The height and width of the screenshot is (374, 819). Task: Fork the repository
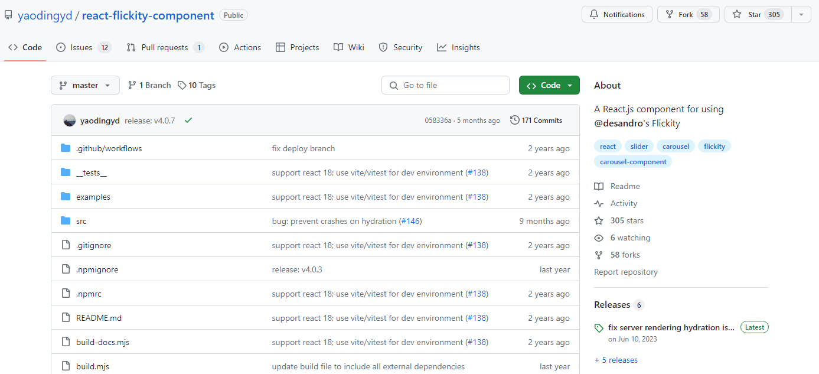point(688,15)
